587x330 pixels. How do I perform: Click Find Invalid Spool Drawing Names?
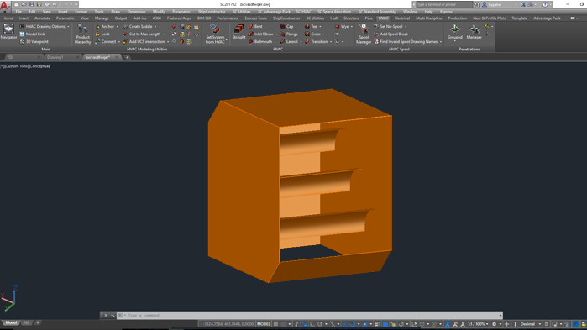pyautogui.click(x=406, y=41)
